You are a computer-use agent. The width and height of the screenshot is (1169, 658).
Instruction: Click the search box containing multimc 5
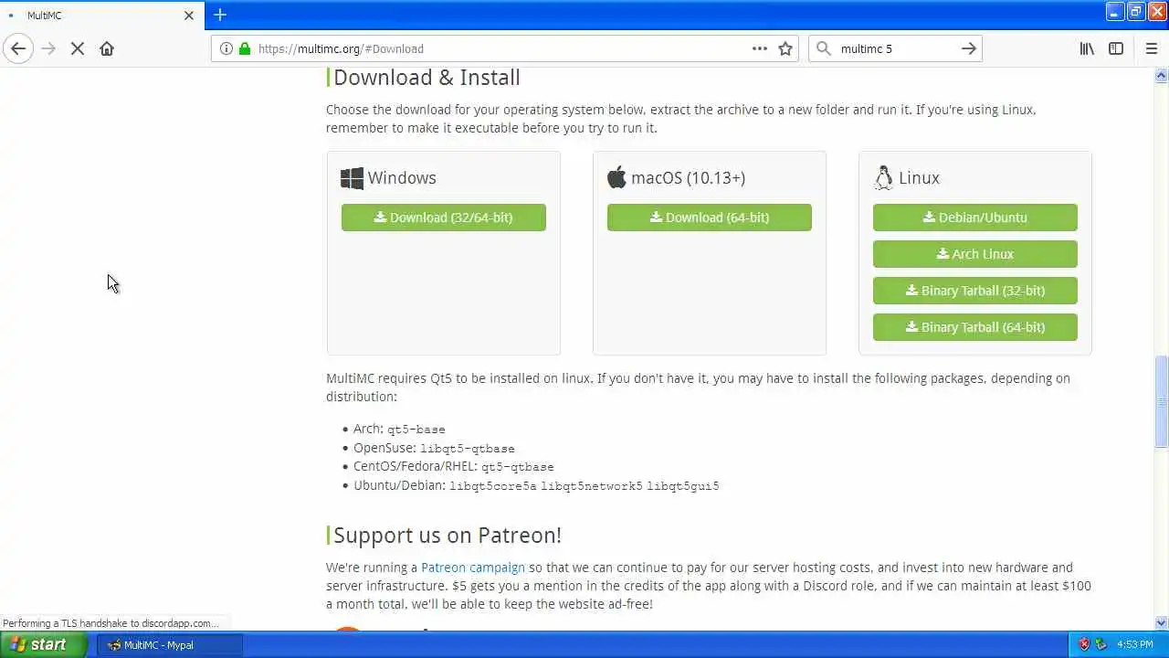click(895, 48)
